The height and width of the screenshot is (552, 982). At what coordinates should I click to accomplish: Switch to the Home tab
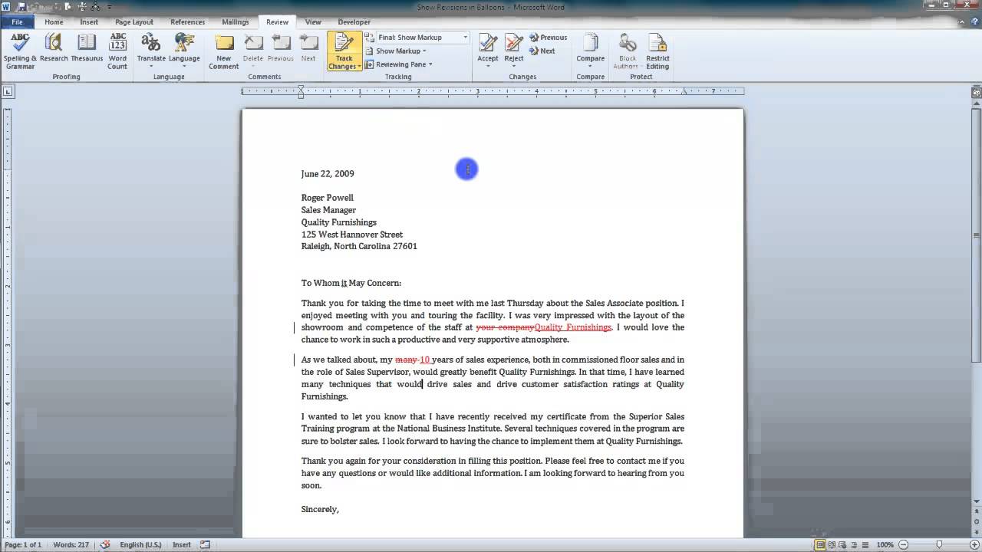tap(54, 22)
